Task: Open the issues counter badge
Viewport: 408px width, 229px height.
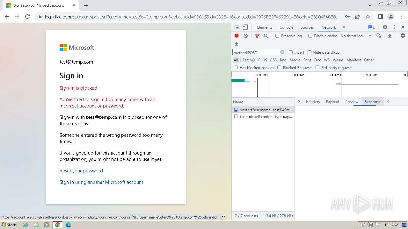Action: click(x=371, y=27)
